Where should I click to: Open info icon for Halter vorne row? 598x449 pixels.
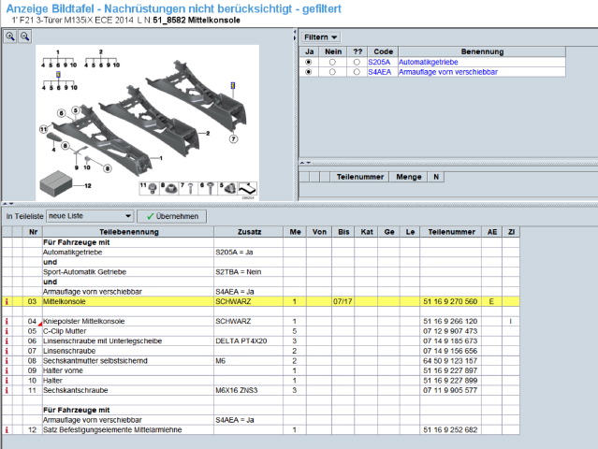7,370
